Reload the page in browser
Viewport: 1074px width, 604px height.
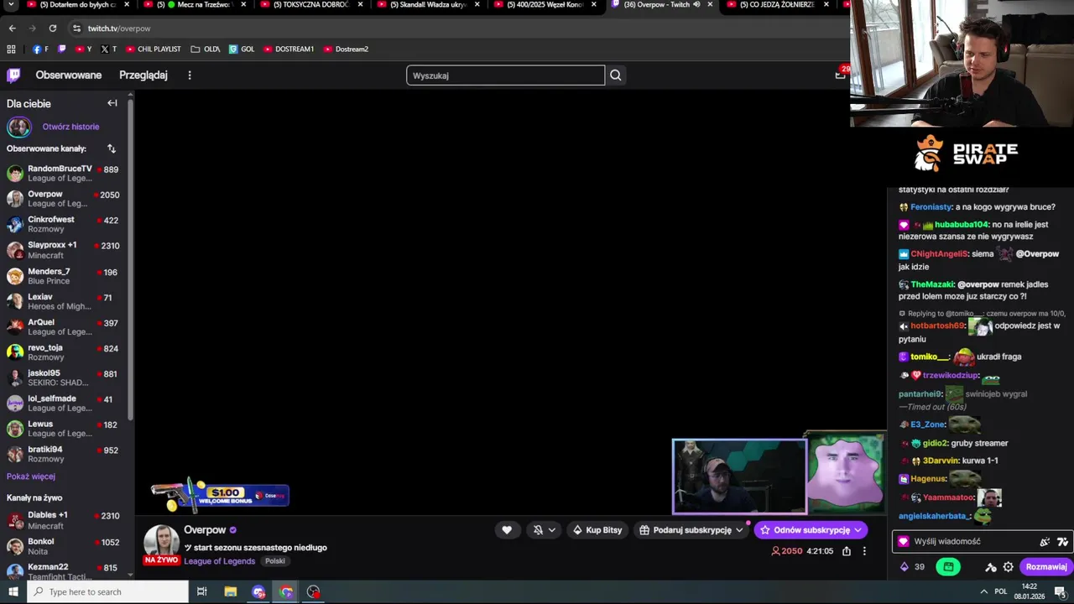pos(53,29)
